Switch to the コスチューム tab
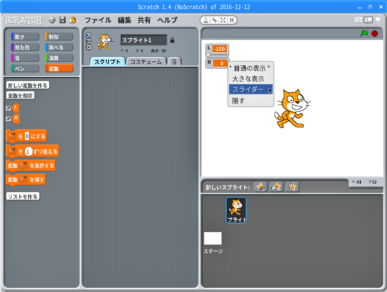The image size is (387, 292). pyautogui.click(x=146, y=61)
